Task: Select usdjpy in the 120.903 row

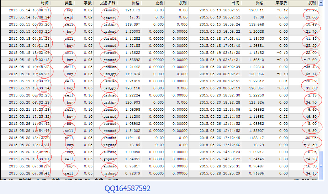Action: click(110, 102)
